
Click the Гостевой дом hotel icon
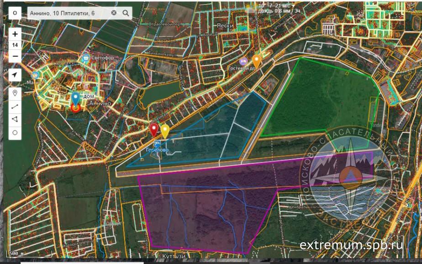click(x=243, y=61)
